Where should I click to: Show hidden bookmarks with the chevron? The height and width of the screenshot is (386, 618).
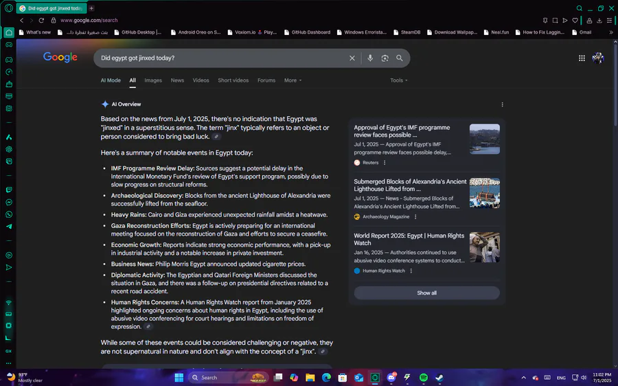tap(611, 32)
